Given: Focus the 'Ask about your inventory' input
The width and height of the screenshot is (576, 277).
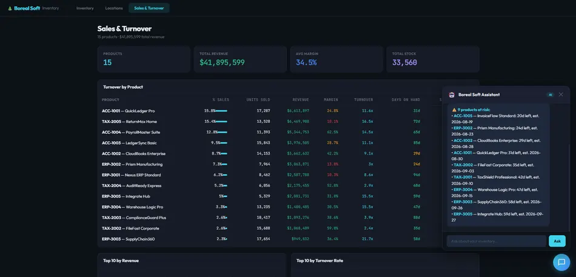Looking at the screenshot, I should [497, 241].
